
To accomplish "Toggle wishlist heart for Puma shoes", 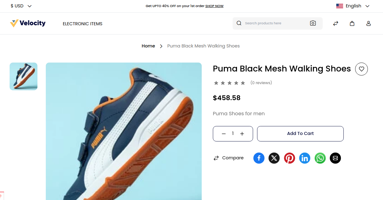I will [361, 69].
